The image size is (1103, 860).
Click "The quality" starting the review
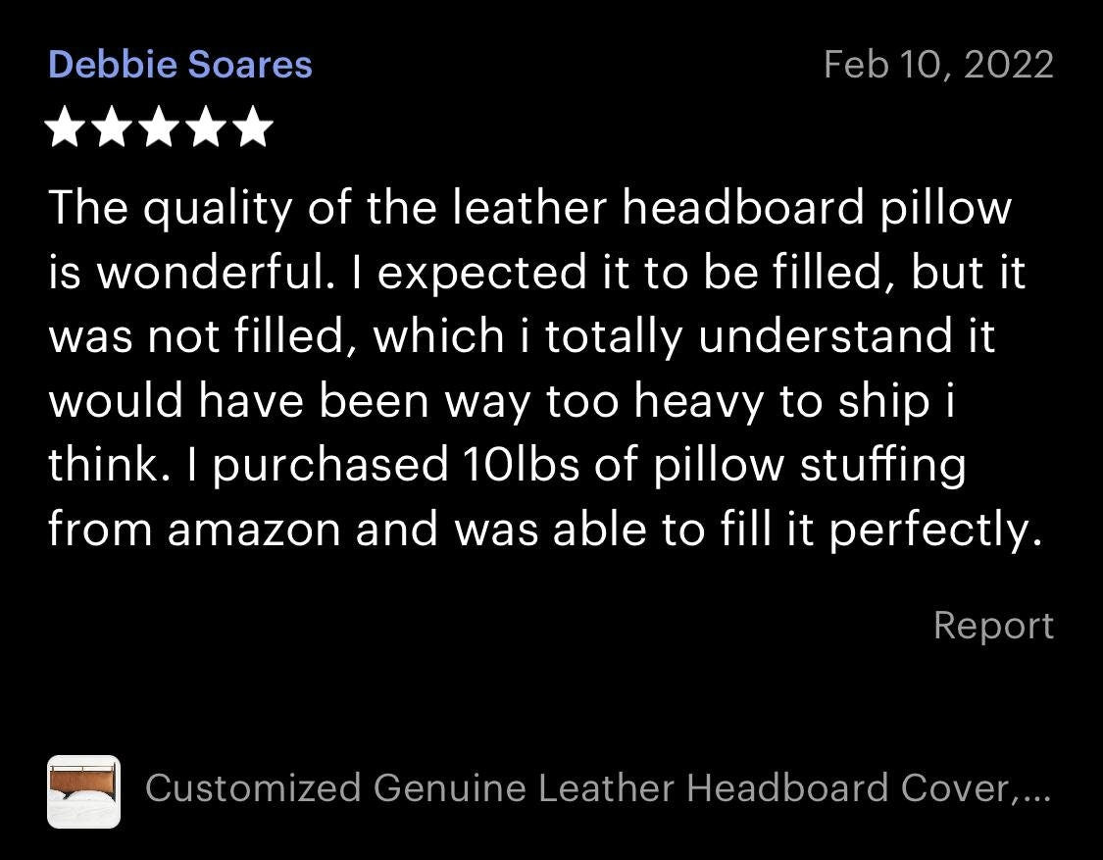point(169,210)
